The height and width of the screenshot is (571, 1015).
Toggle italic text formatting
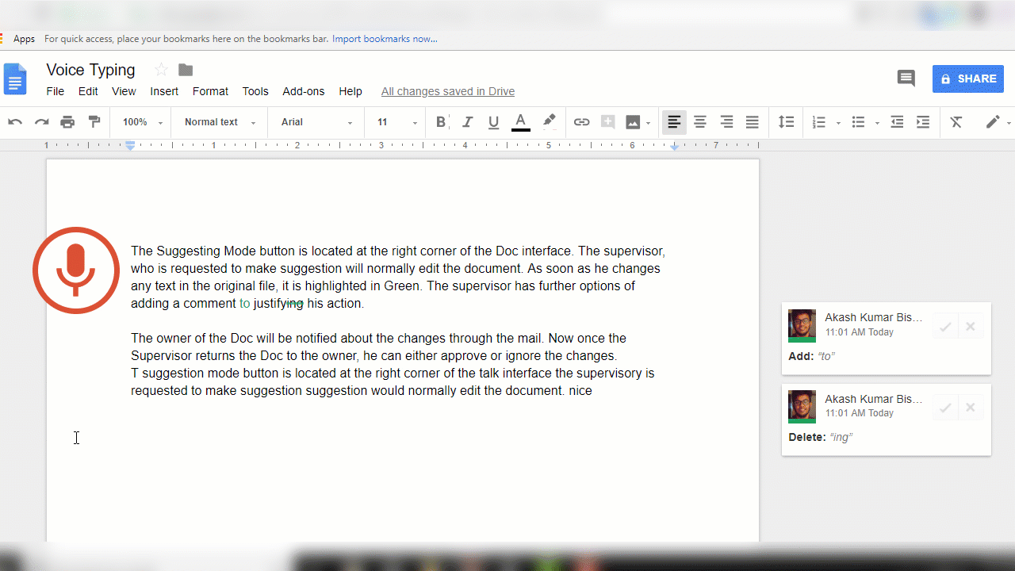[467, 122]
